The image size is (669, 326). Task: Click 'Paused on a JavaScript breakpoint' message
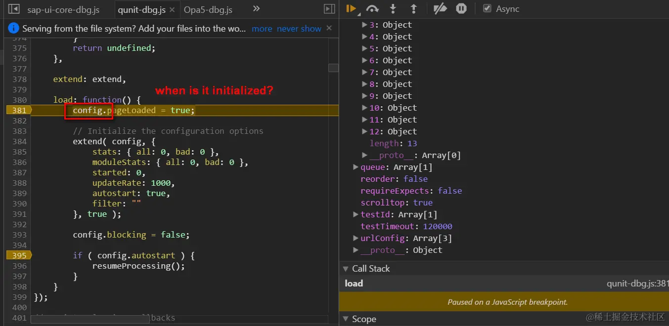pos(507,302)
